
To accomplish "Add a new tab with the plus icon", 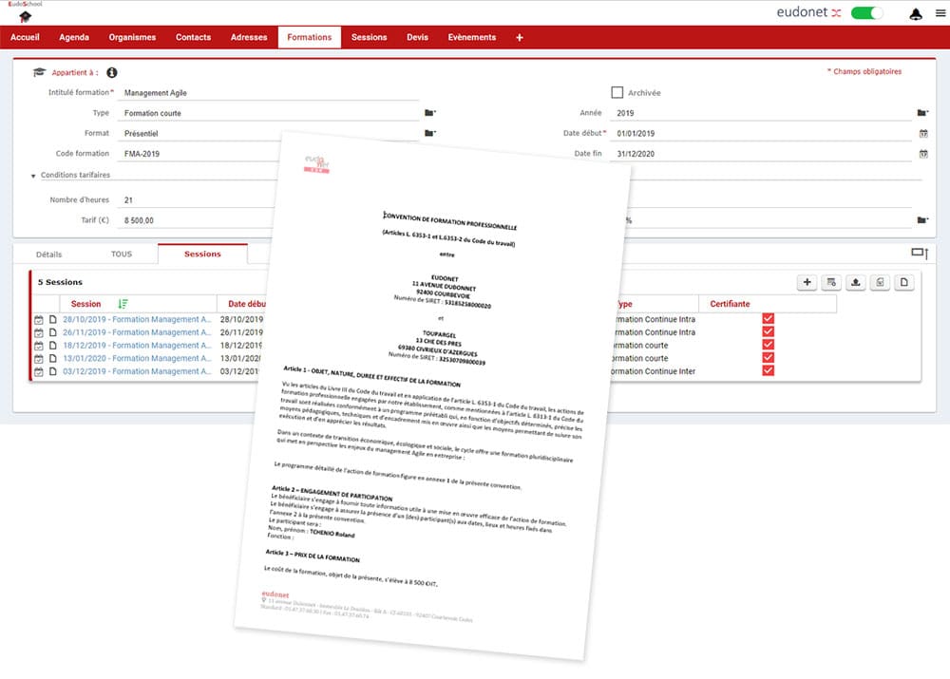I will (520, 38).
